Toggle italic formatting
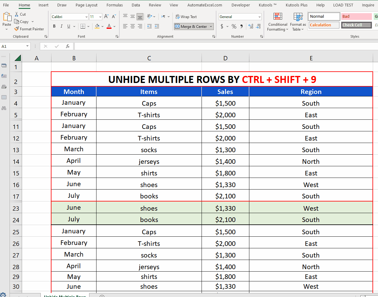The width and height of the screenshot is (378, 297). click(61, 26)
